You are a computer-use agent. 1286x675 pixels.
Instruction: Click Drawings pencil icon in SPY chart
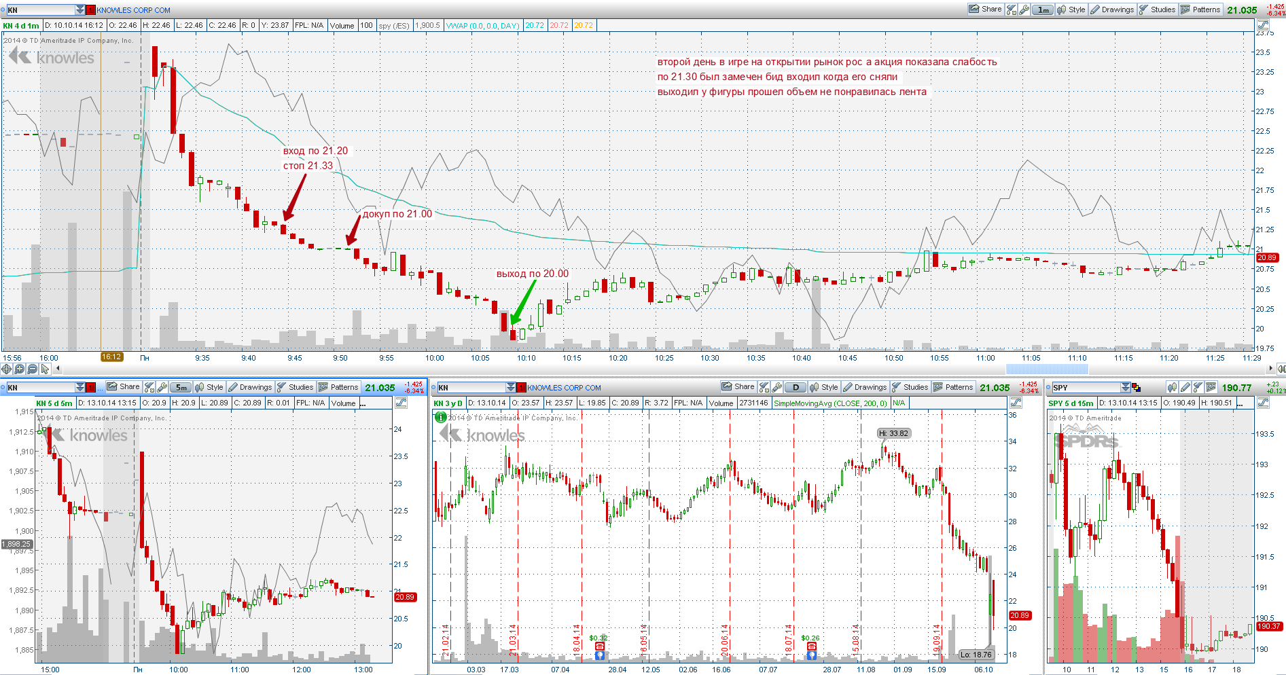click(1185, 387)
